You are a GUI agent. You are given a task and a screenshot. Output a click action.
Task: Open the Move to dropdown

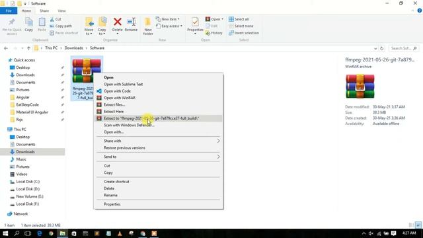pos(89,26)
